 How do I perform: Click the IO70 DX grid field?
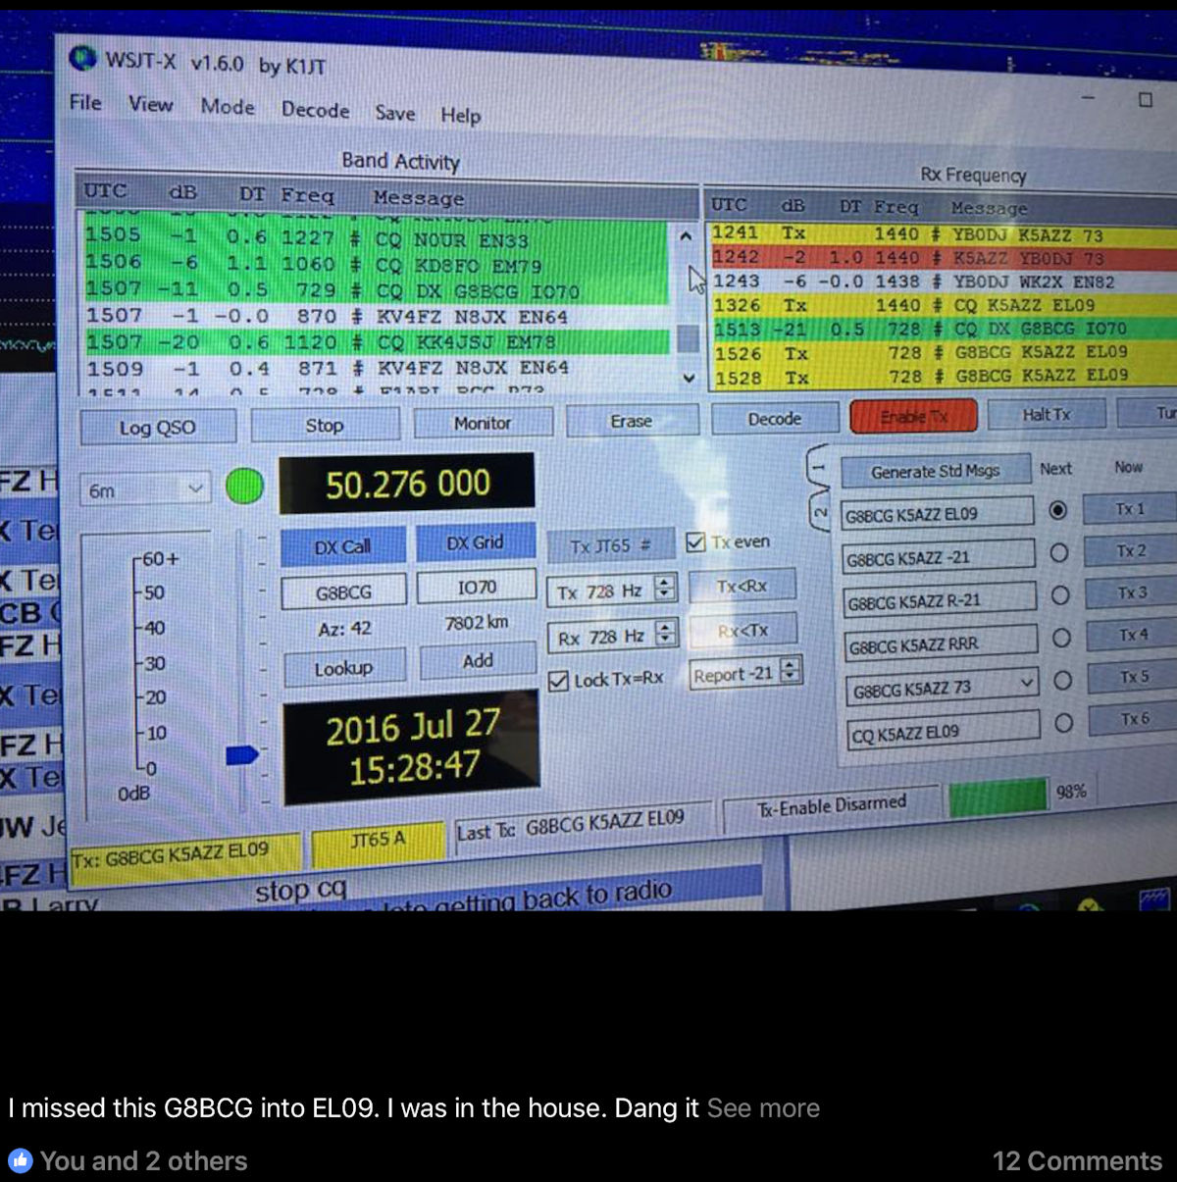point(477,587)
